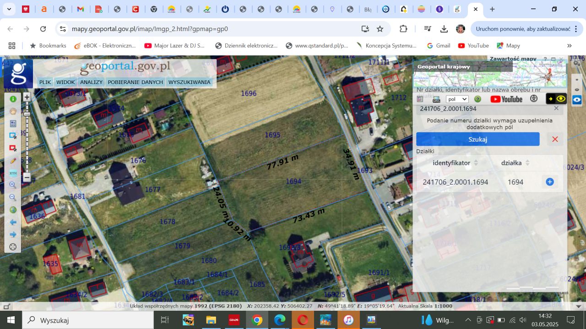
Task: Select the pan hand tool
Action: 13,111
